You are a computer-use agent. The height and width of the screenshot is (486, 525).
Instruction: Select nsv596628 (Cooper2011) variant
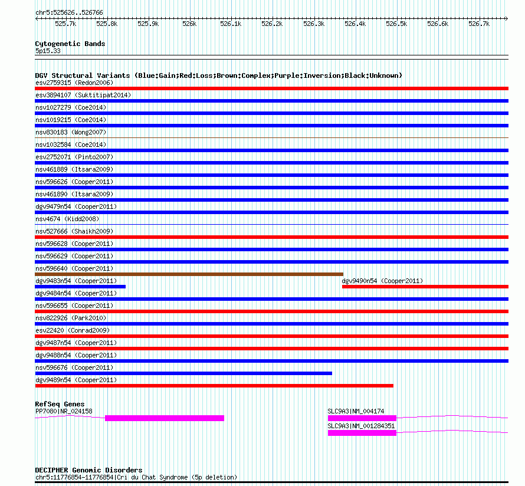point(74,244)
